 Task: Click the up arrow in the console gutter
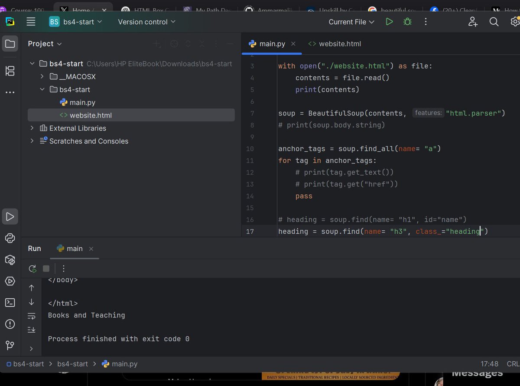click(31, 288)
